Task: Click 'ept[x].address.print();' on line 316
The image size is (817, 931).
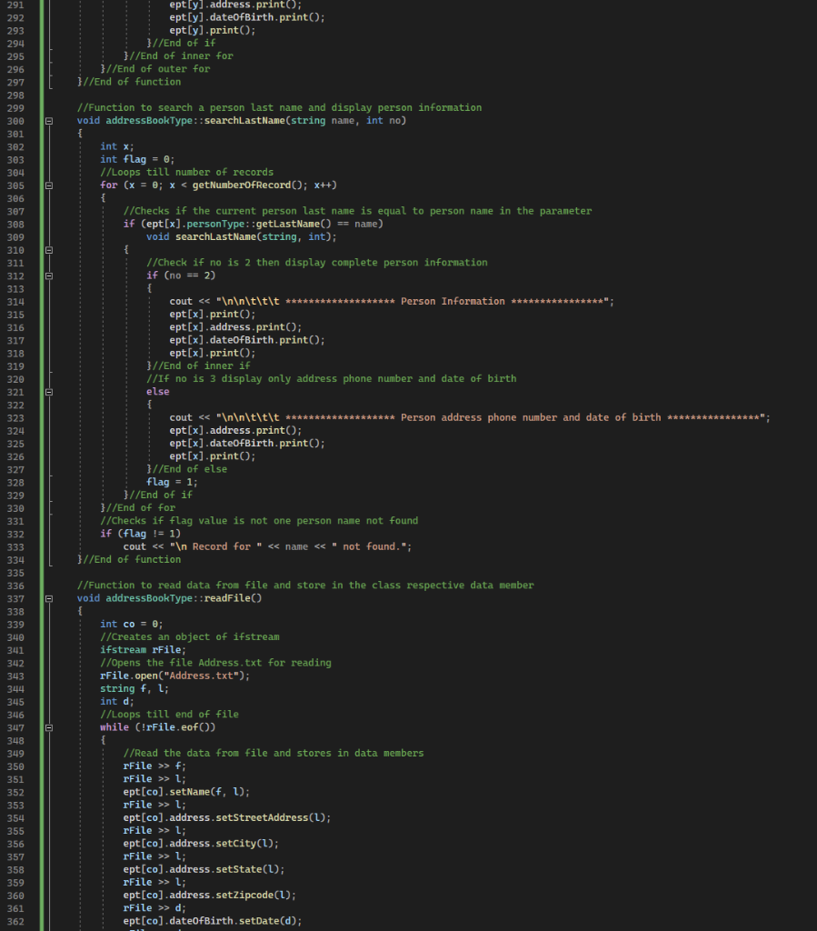Action: click(235, 327)
